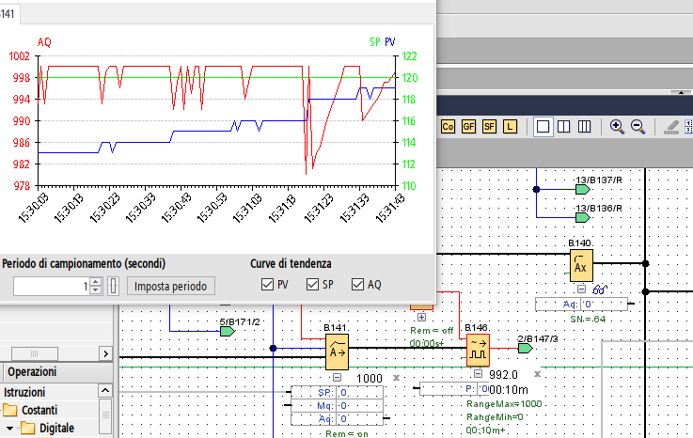Toggle the SP trend curve checkbox

coord(313,285)
